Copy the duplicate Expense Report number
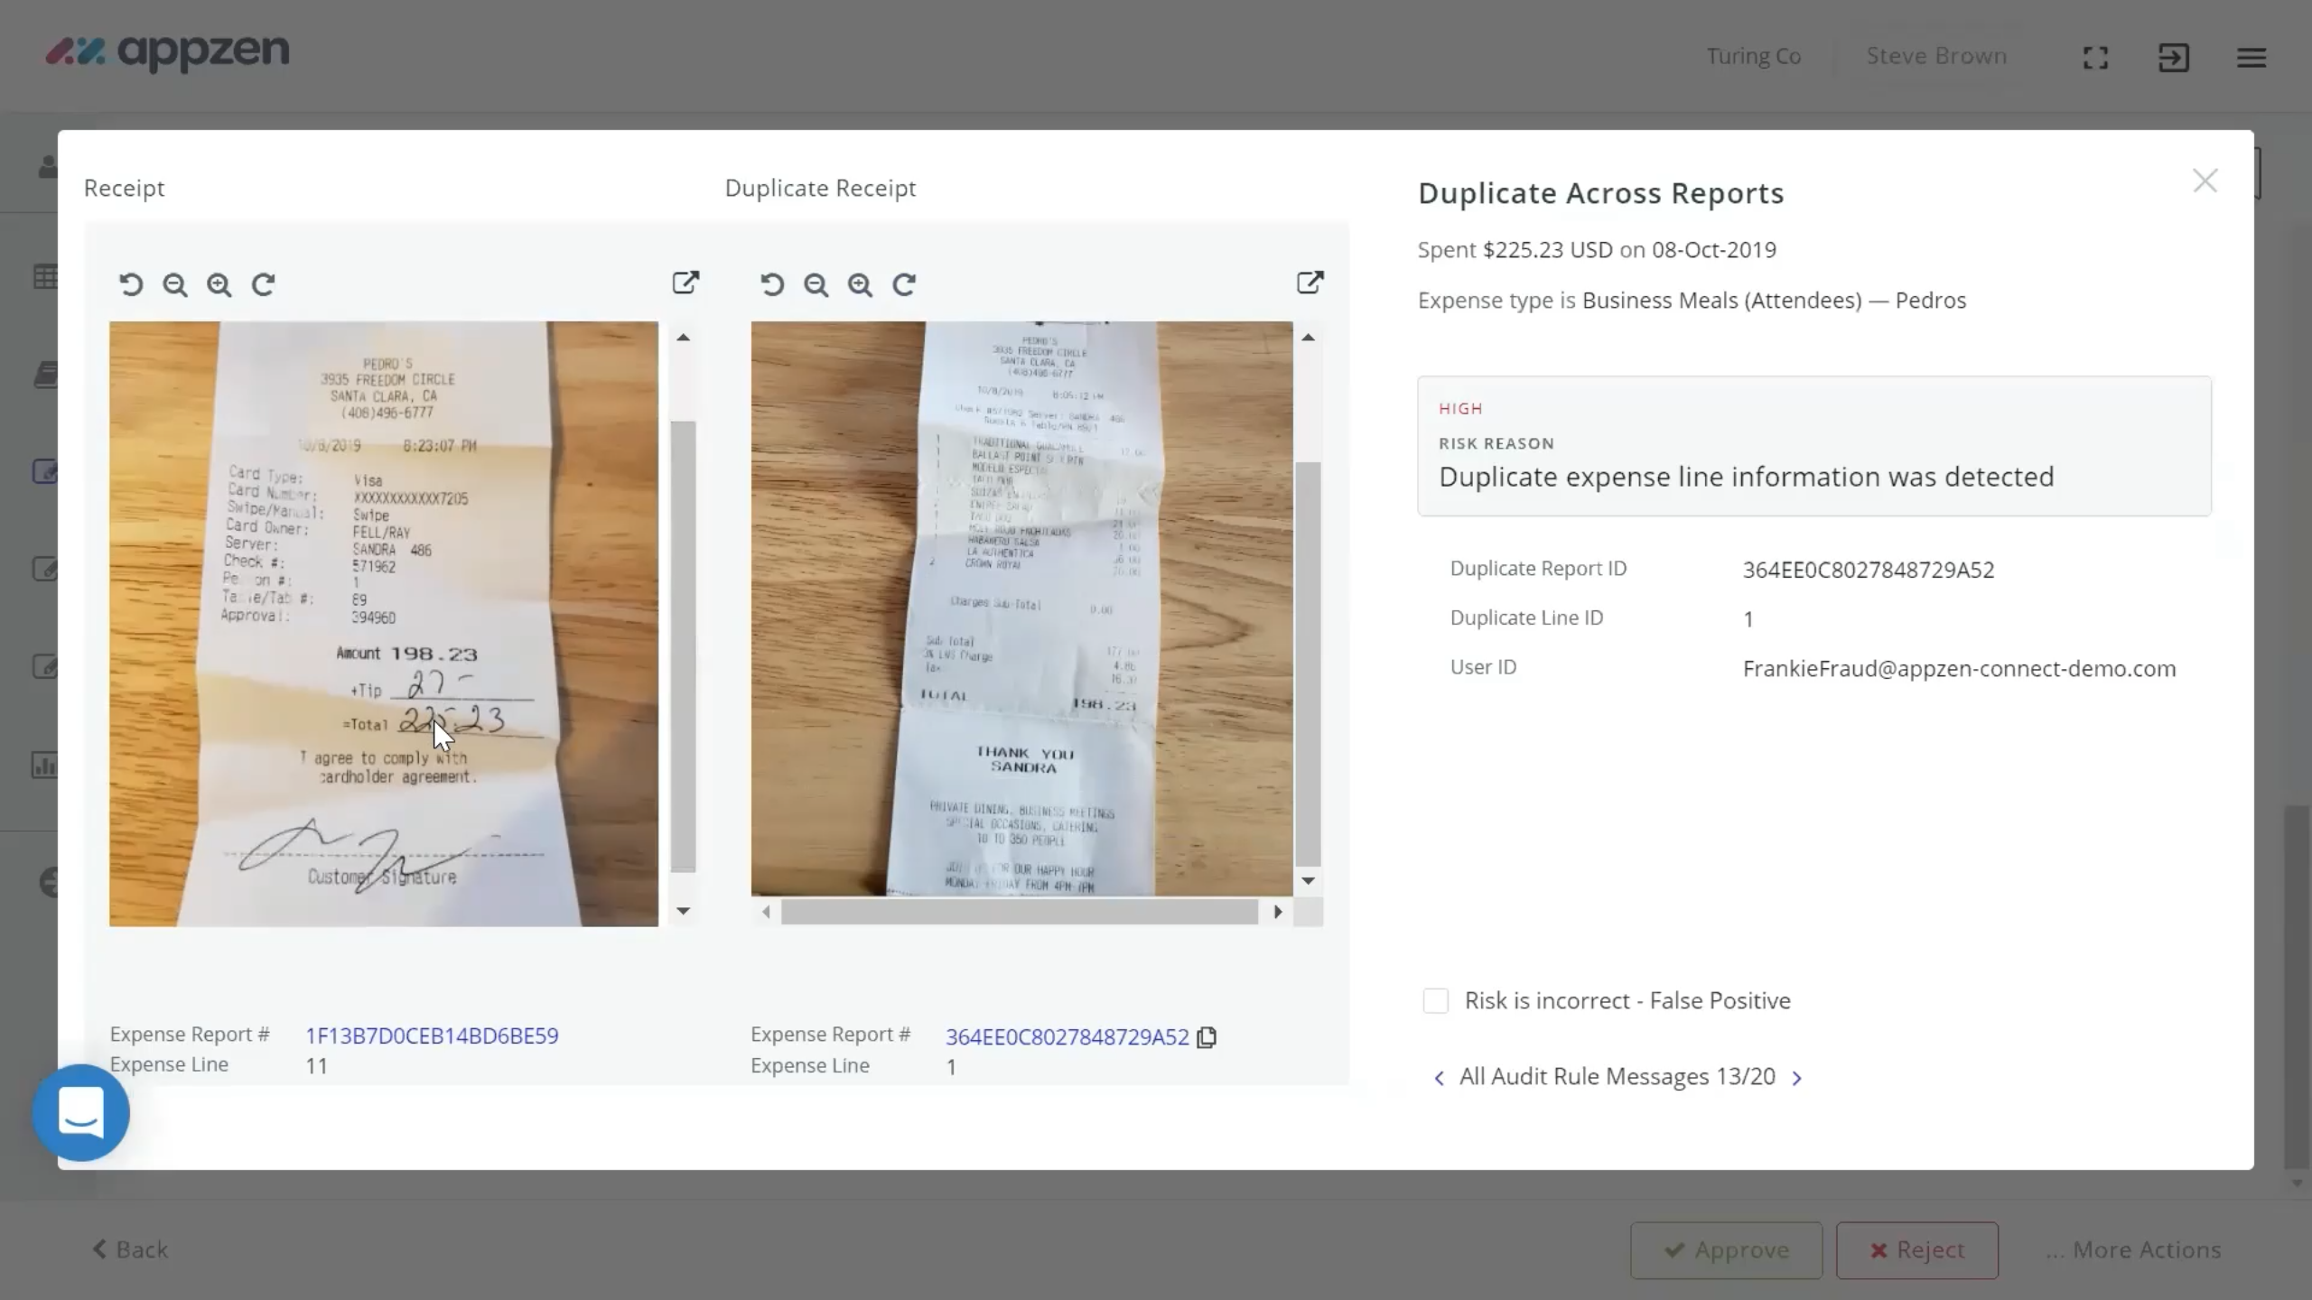2312x1300 pixels. click(1205, 1036)
